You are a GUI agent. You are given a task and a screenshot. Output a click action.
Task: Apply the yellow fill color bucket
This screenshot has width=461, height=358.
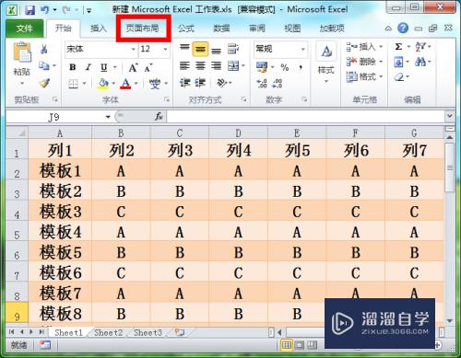(103, 84)
